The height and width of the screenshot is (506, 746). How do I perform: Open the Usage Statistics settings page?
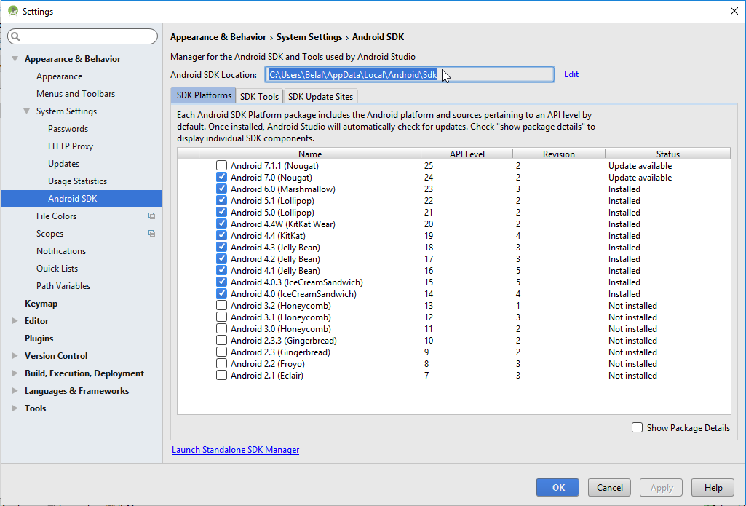pyautogui.click(x=78, y=181)
